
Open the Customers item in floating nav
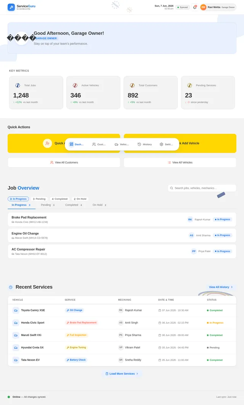tap(99, 145)
